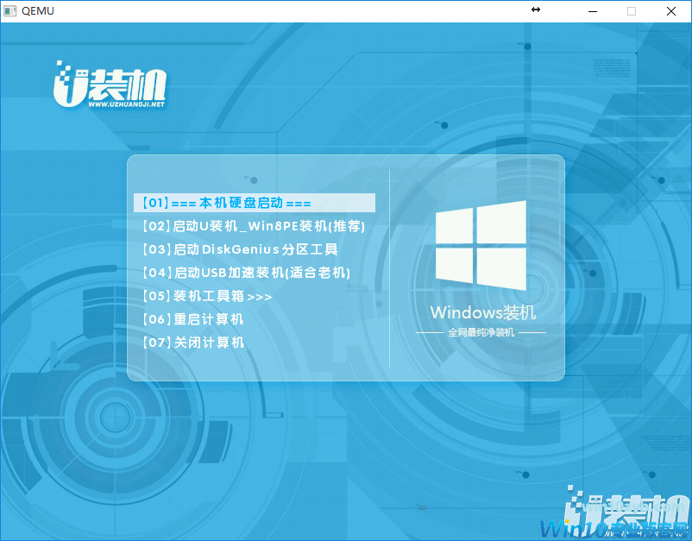Open 【05】装机工具箱 submenu
The image size is (692, 541).
(x=206, y=297)
